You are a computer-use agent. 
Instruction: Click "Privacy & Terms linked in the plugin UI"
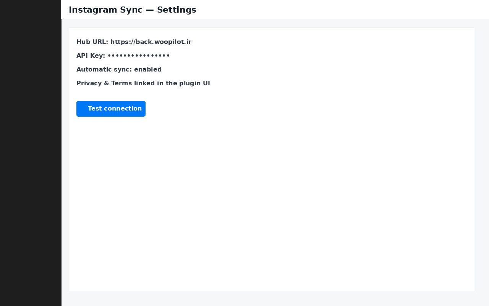click(143, 83)
